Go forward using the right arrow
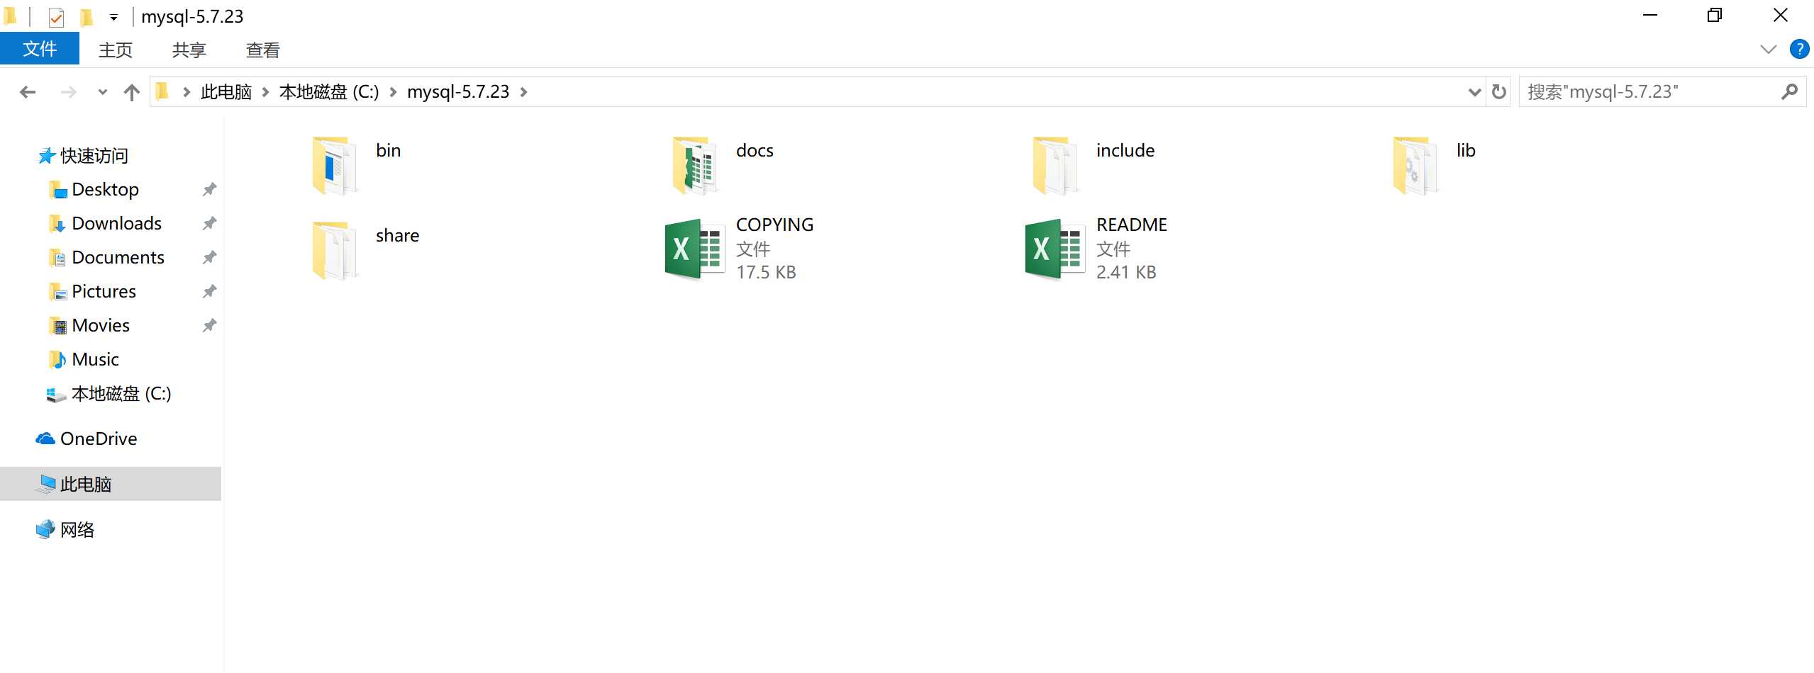Screen dimensions: 1814x673 pyautogui.click(x=69, y=92)
